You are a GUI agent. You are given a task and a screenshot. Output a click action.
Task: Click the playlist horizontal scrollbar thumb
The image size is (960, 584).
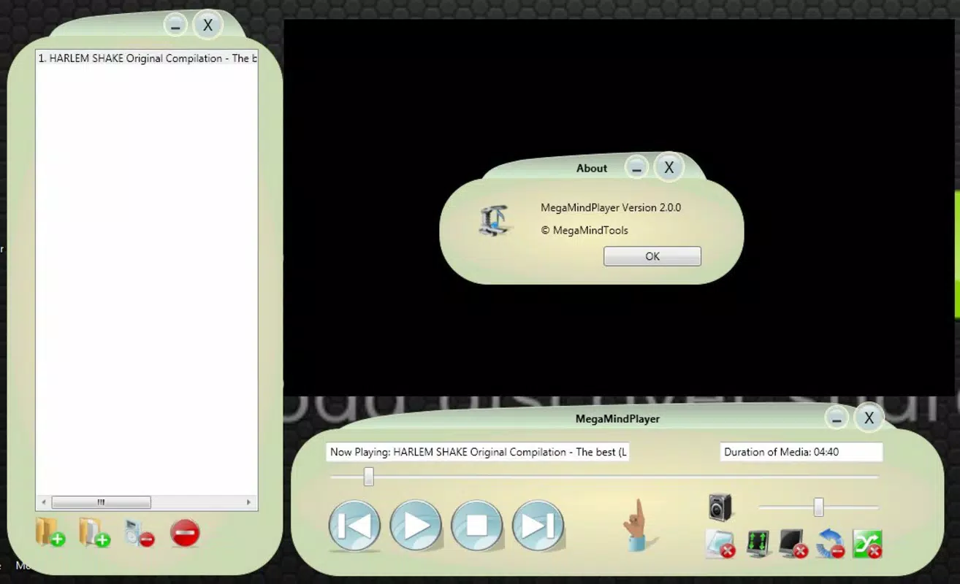coord(102,502)
